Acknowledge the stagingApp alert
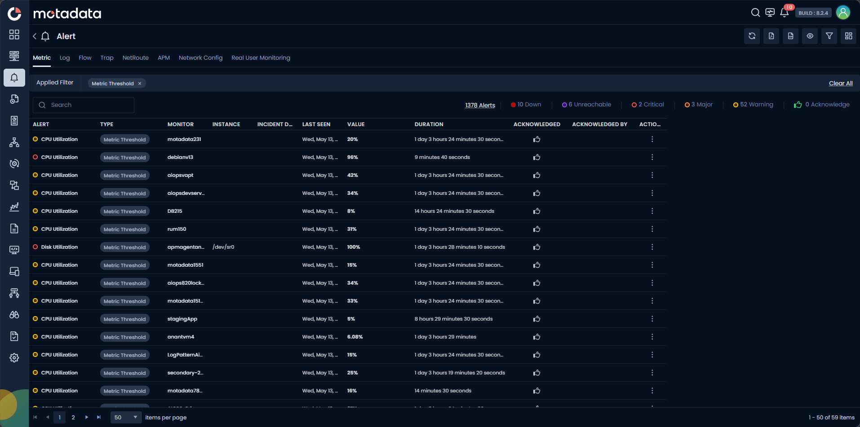Image resolution: width=860 pixels, height=427 pixels. tap(536, 319)
